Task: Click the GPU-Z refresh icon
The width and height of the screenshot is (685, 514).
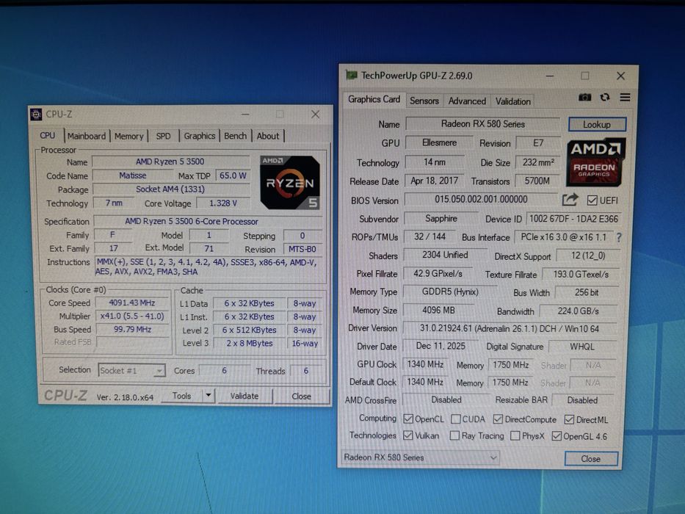Action: pos(605,98)
